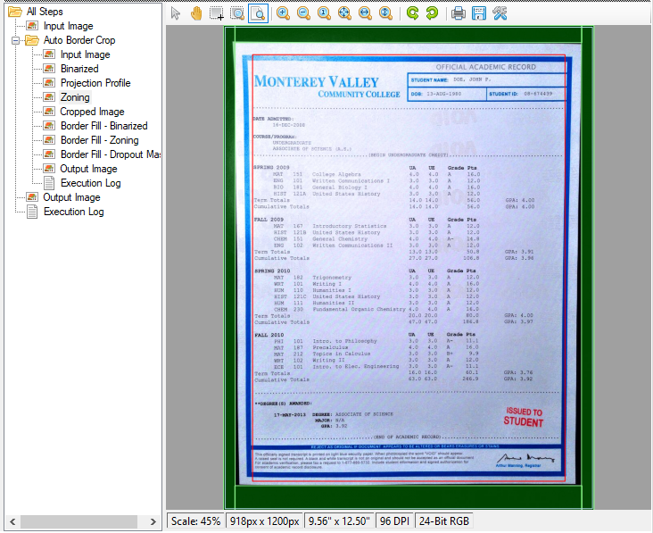Open Execution Log inside Auto Border Crop
This screenshot has height=533, width=653.
point(90,183)
